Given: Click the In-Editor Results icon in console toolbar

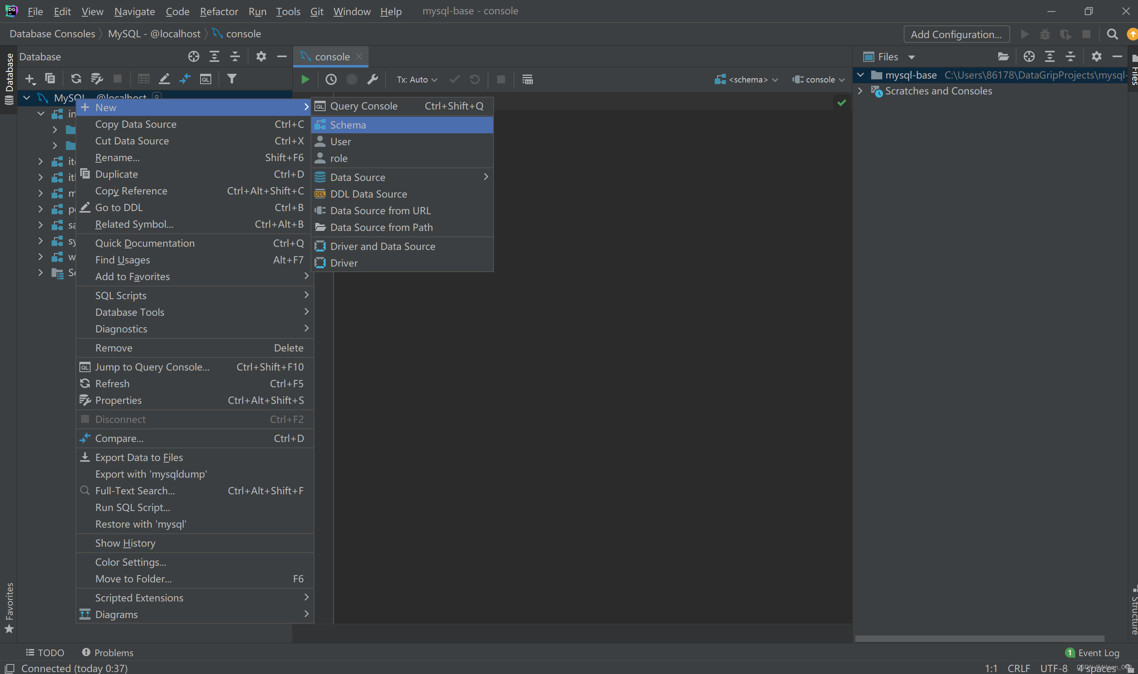Looking at the screenshot, I should tap(527, 79).
